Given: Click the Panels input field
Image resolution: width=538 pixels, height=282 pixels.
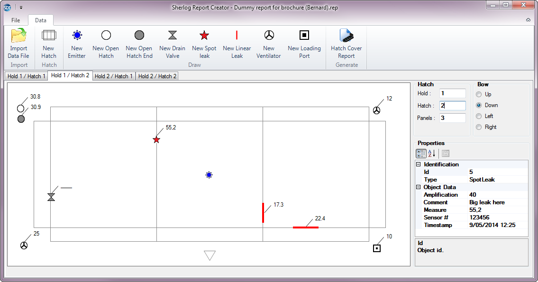Looking at the screenshot, I should click(452, 118).
